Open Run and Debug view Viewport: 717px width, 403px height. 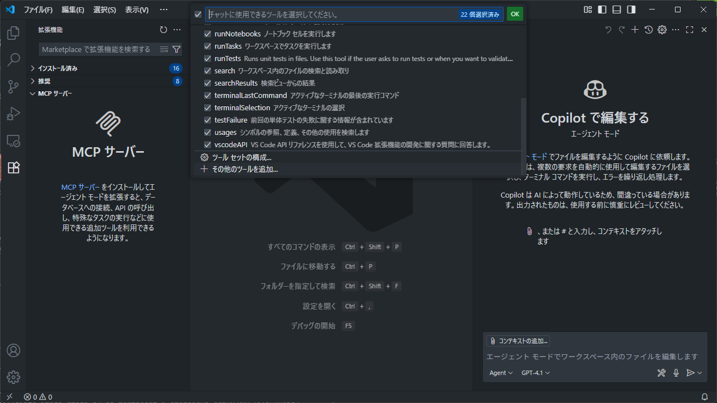(x=13, y=114)
